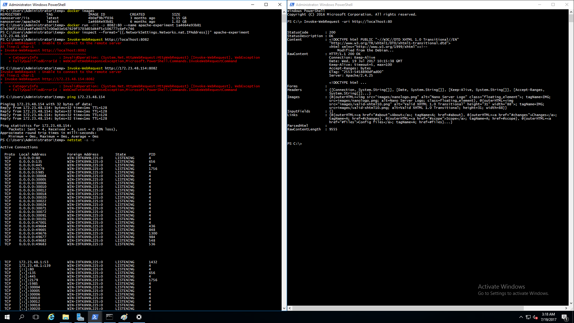Image resolution: width=574 pixels, height=323 pixels.
Task: Click 'Active Connections' heading
Action: point(19,147)
